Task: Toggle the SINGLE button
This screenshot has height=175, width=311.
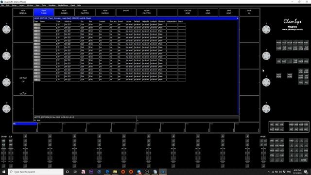Action: click(306, 77)
